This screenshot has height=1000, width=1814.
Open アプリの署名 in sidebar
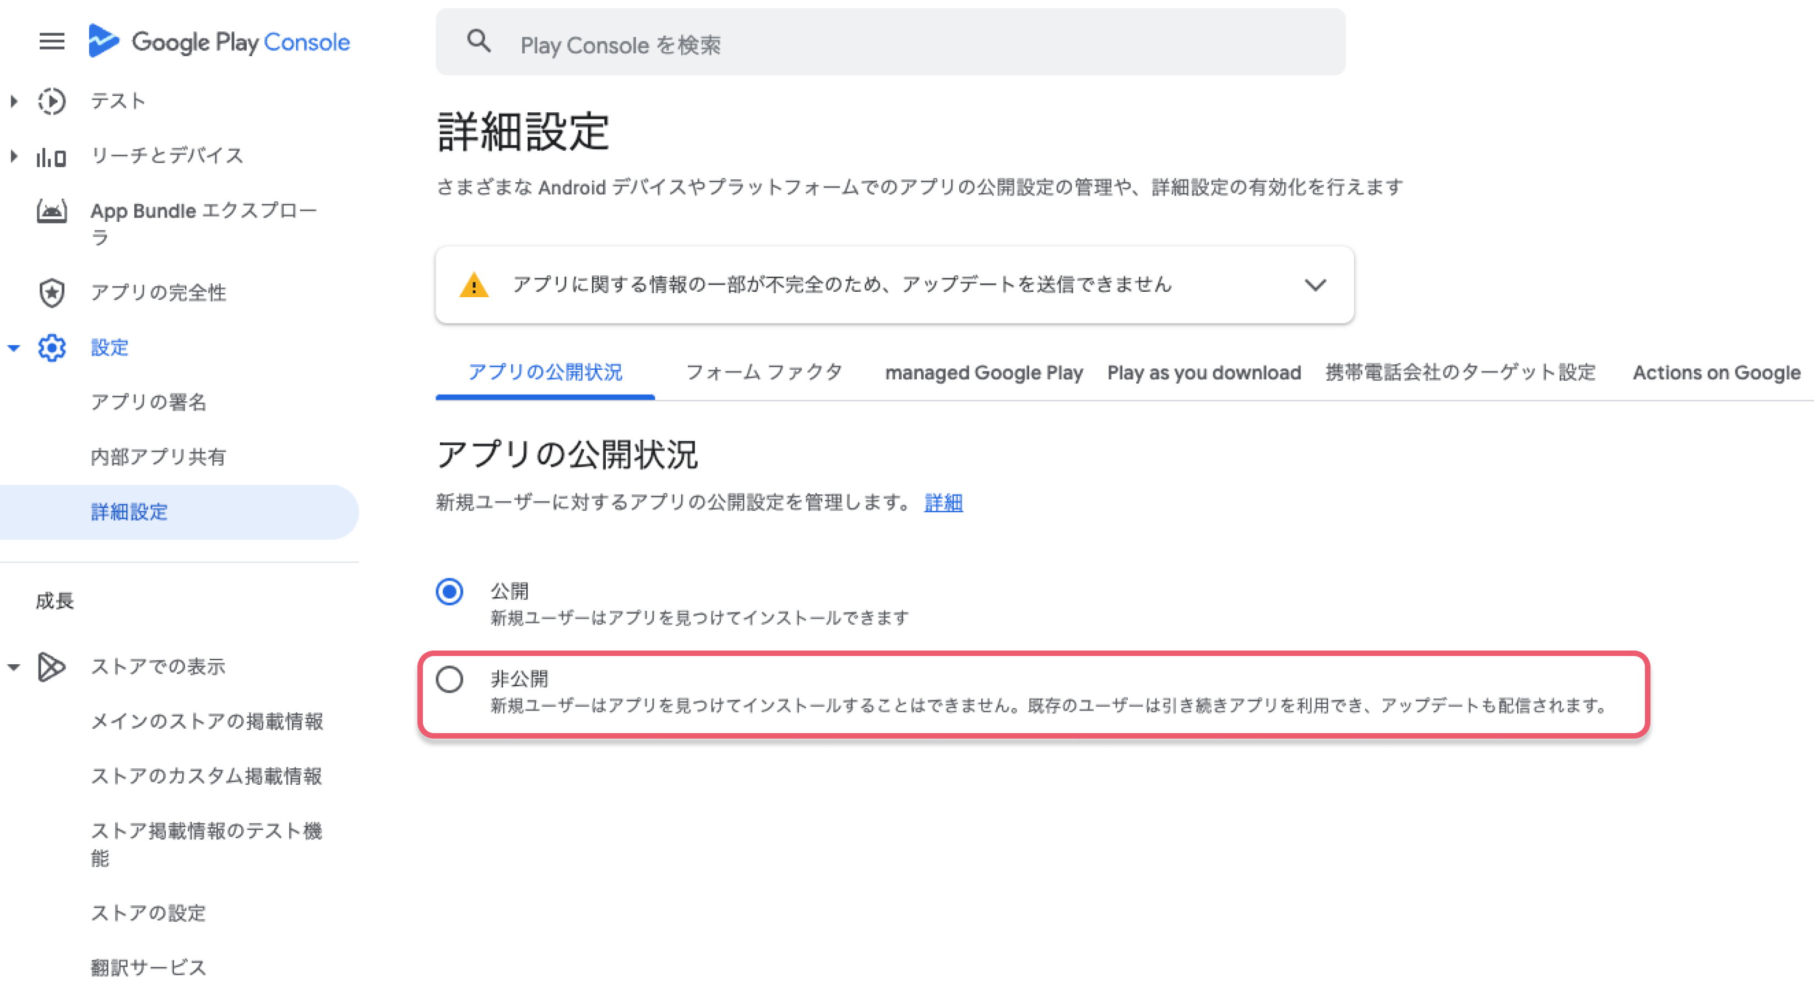(149, 402)
